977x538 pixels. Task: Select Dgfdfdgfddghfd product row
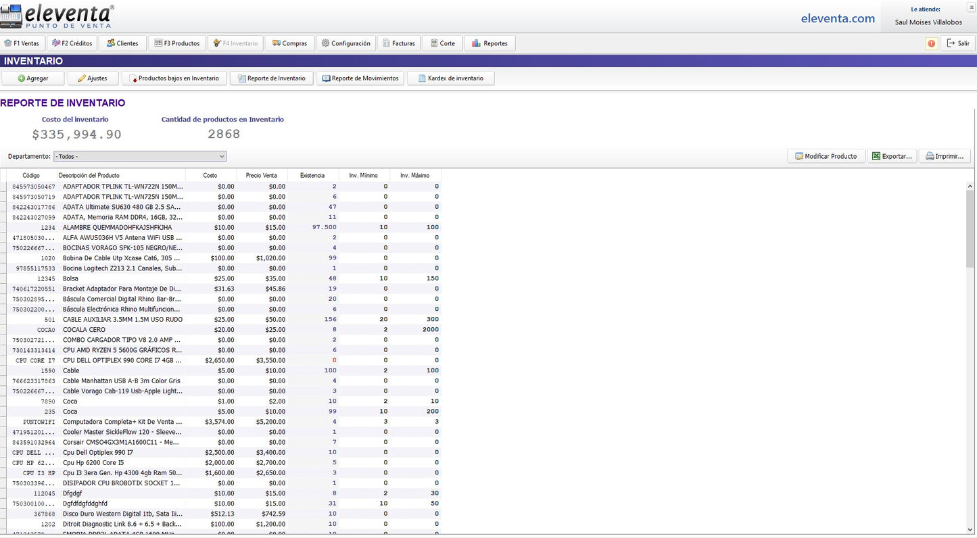click(x=220, y=504)
